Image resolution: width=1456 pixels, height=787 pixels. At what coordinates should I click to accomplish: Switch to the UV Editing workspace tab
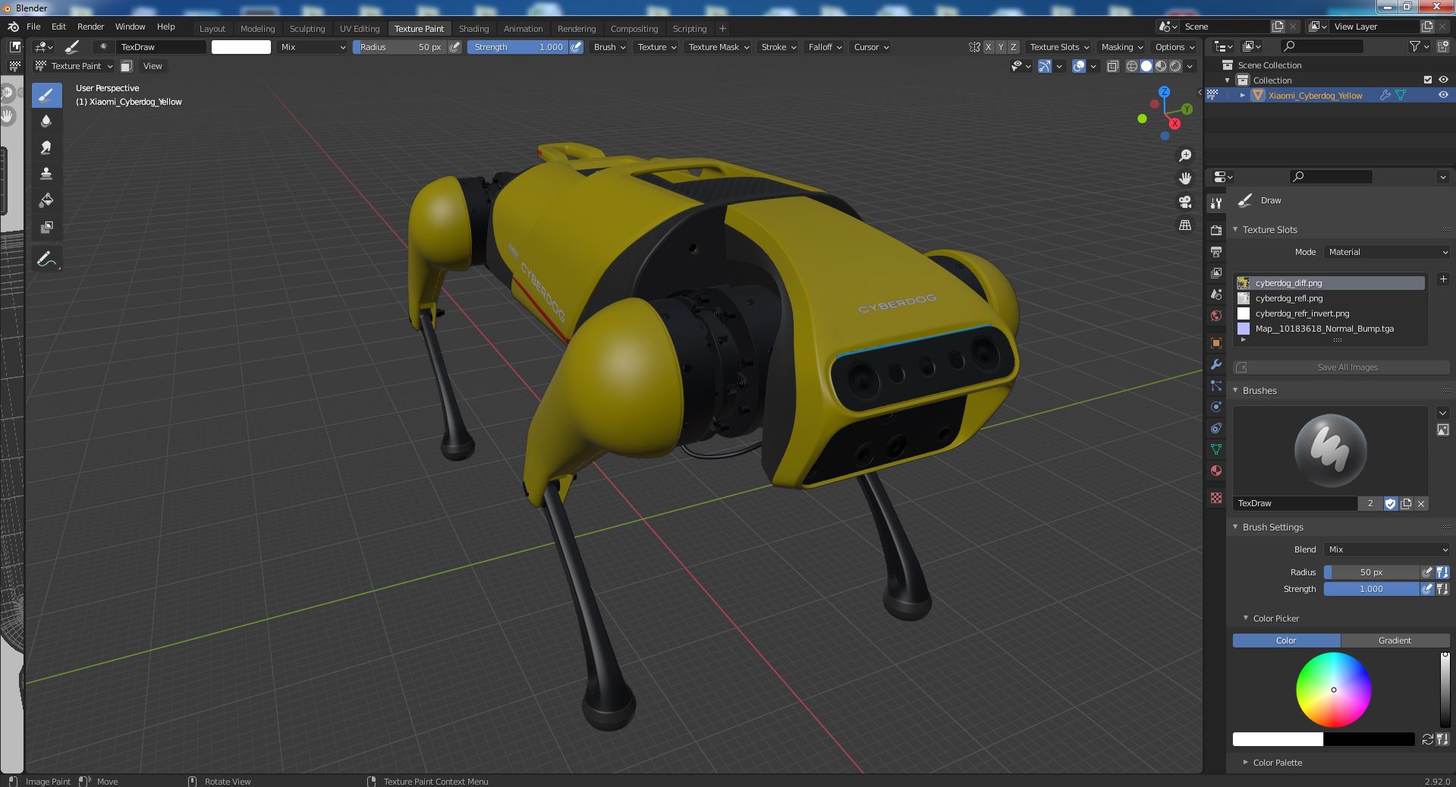tap(360, 29)
